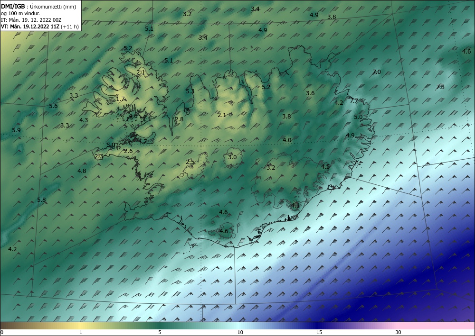Image resolution: width=475 pixels, height=336 pixels.
Task: Click the 5.9 value at the western edge
Action: pyautogui.click(x=16, y=130)
